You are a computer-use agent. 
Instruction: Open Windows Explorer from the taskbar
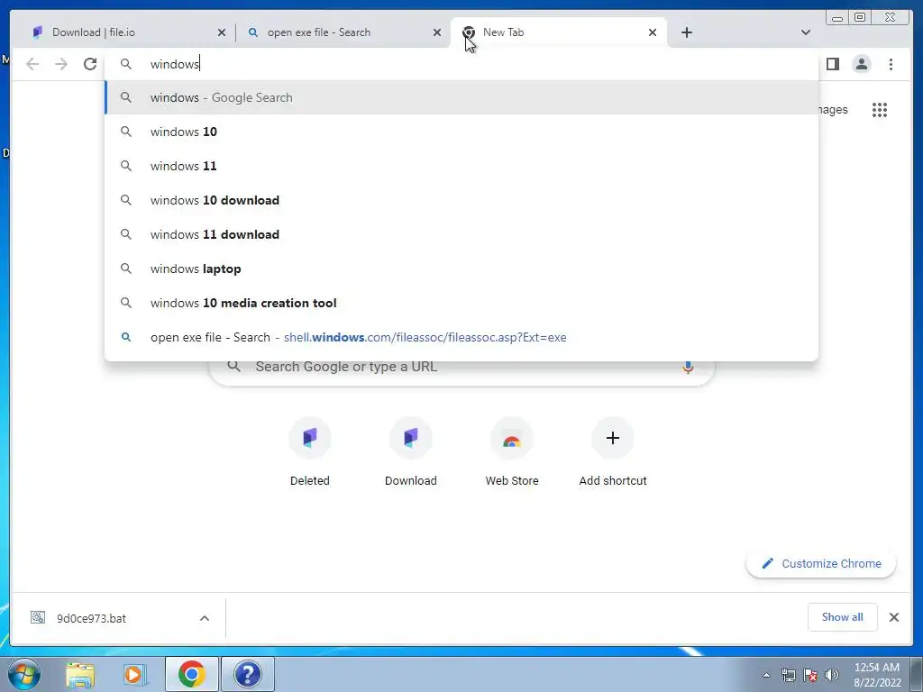pyautogui.click(x=80, y=675)
